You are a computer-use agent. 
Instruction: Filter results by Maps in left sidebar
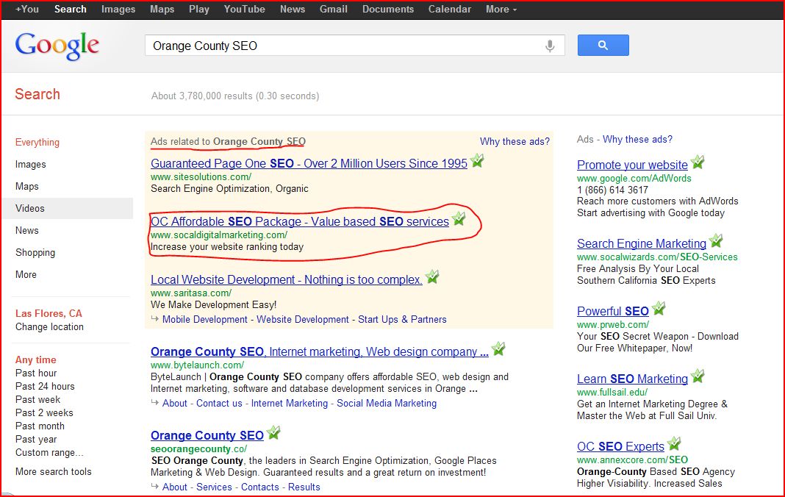click(27, 187)
